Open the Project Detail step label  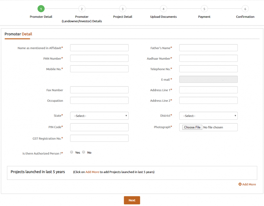(x=122, y=17)
